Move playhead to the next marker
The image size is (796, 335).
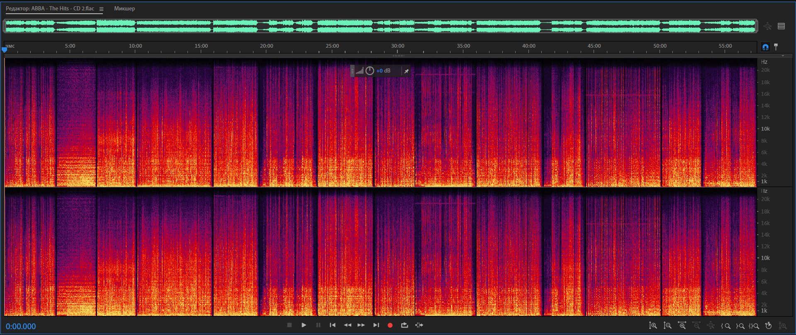(x=376, y=325)
